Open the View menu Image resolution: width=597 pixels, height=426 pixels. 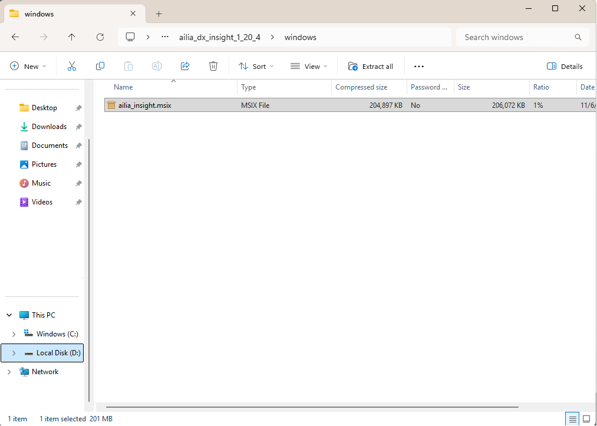coord(309,67)
